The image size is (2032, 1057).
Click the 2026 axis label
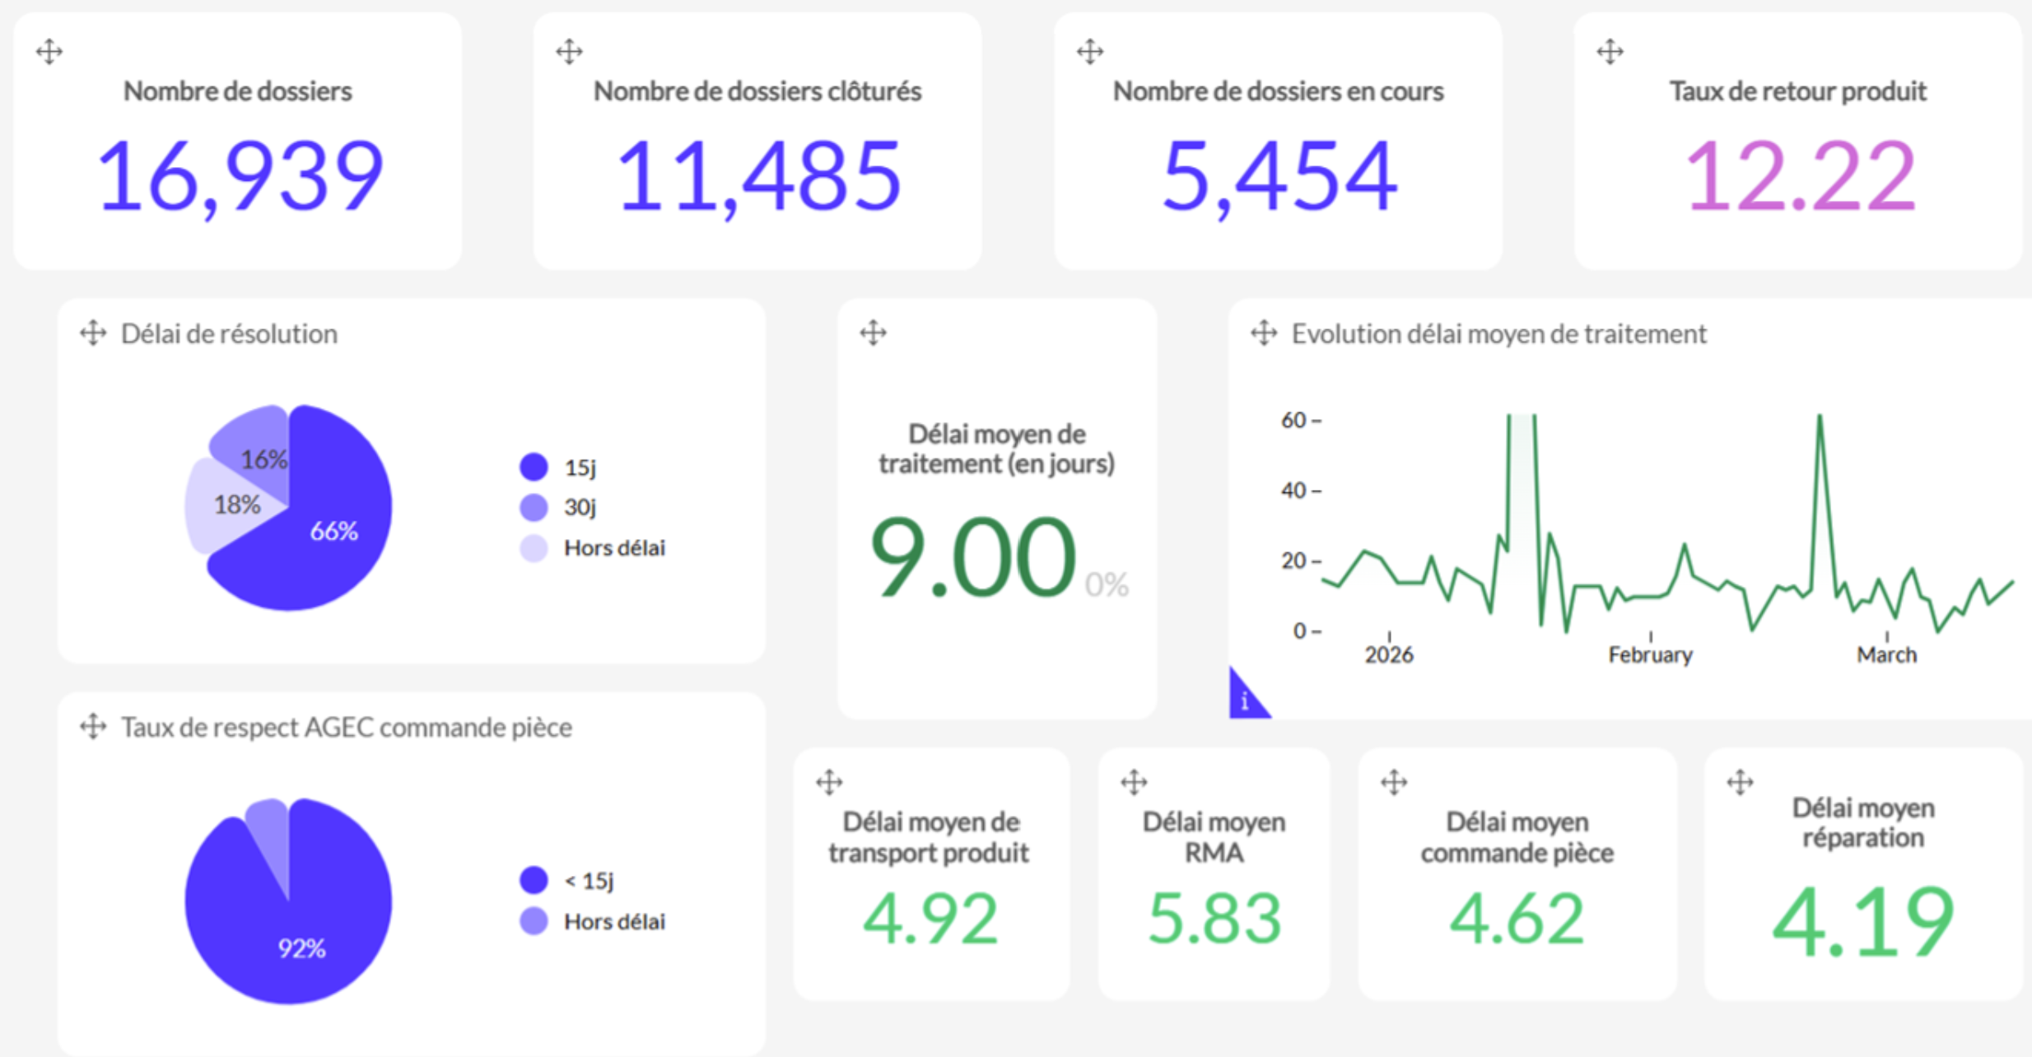tap(1389, 654)
